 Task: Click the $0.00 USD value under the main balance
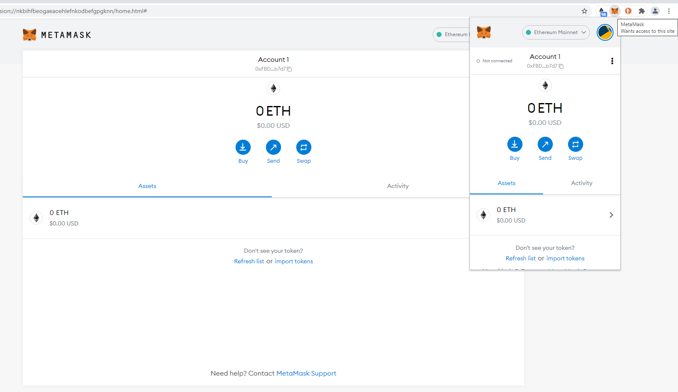click(x=273, y=126)
